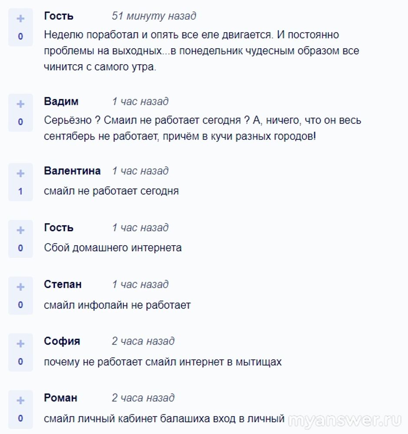408x434 pixels.
Task: Click the username Вадим
Action: (61, 102)
